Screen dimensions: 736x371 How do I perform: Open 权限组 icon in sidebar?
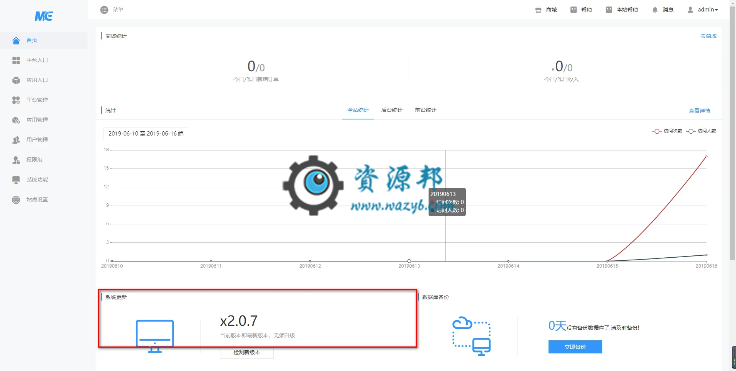click(16, 160)
